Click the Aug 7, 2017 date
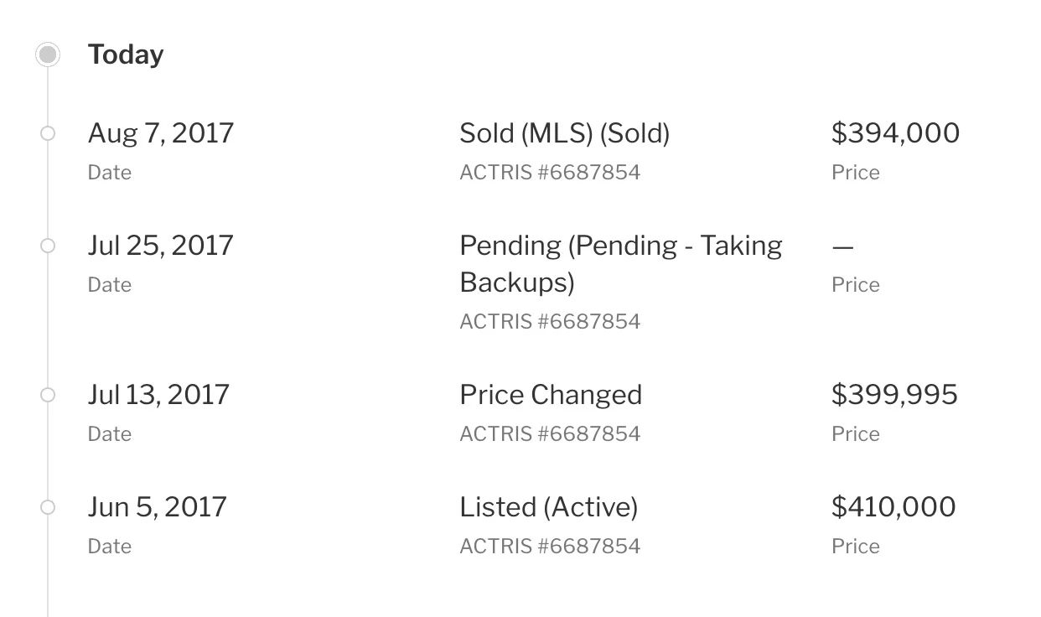The image size is (1041, 617). point(161,133)
